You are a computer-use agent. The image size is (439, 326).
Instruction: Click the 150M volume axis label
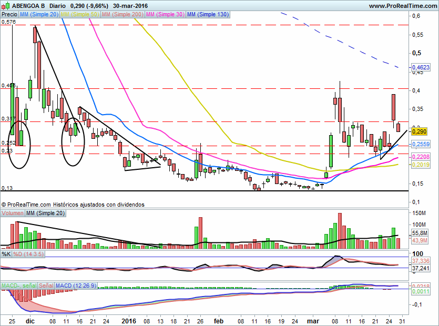tap(419, 213)
